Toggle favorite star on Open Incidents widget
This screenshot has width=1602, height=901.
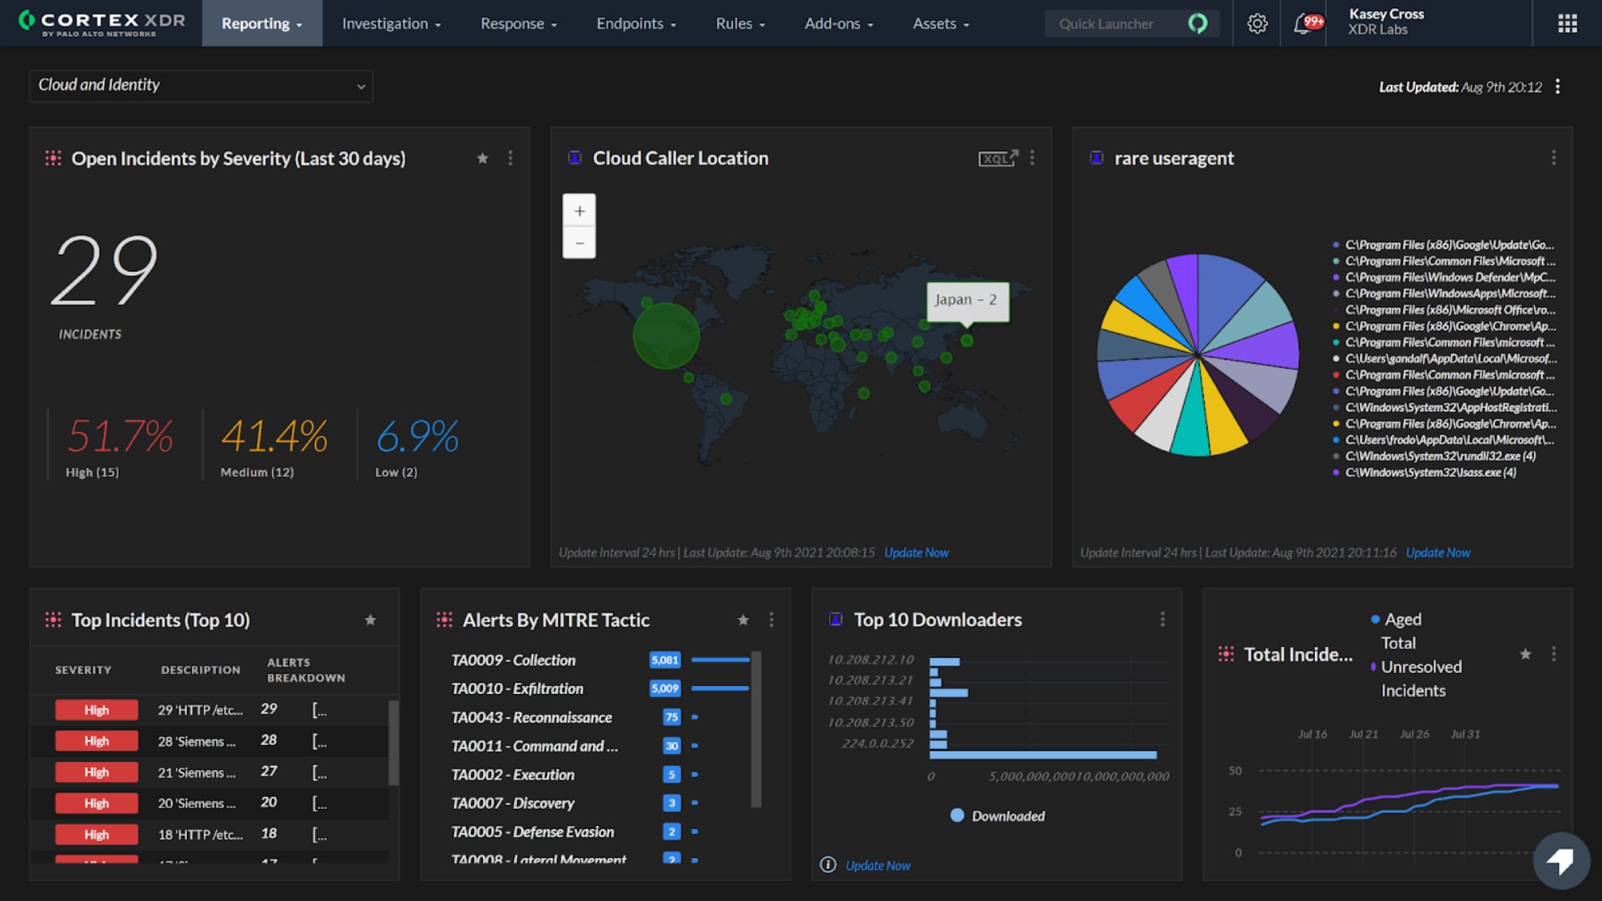click(483, 159)
